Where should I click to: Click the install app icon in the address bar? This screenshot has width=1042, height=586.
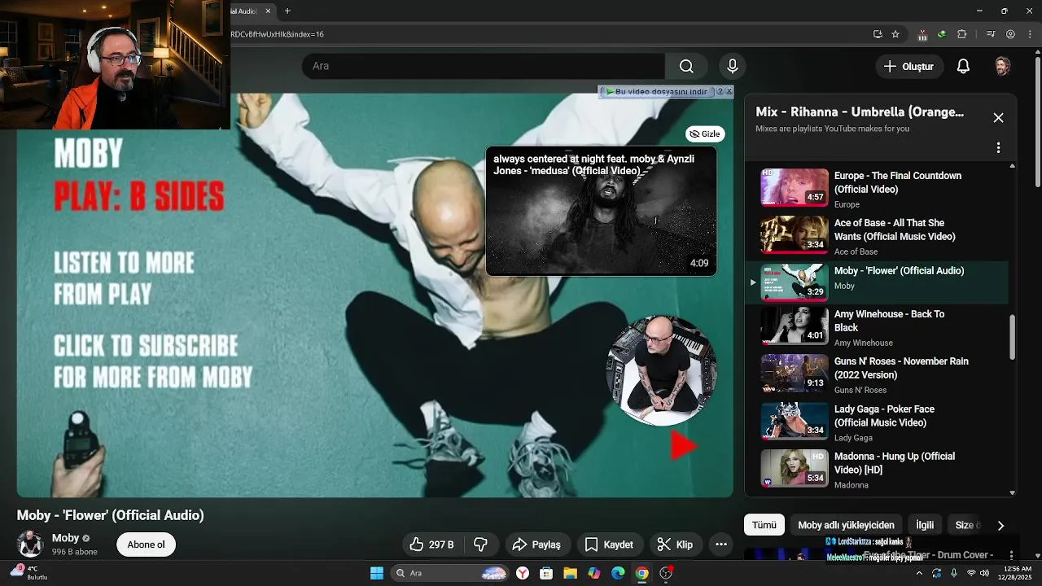(878, 34)
